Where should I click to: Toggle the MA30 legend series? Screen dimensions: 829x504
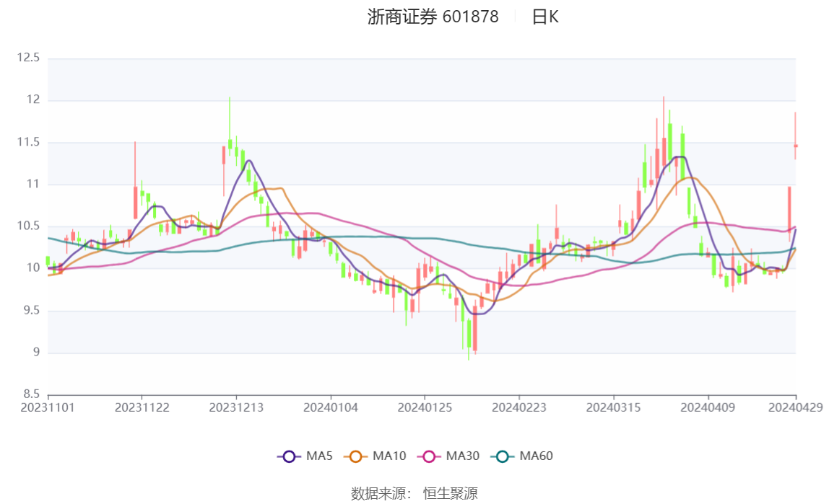point(448,456)
